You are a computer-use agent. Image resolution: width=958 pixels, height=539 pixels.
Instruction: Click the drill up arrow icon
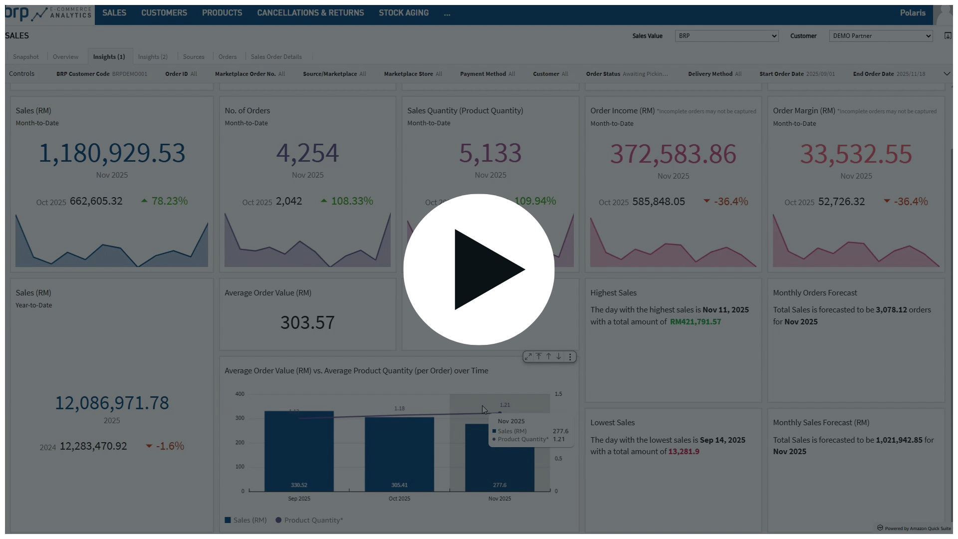coord(549,357)
